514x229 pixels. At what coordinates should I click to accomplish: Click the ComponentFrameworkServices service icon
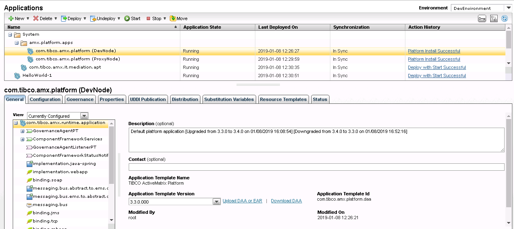click(x=29, y=139)
